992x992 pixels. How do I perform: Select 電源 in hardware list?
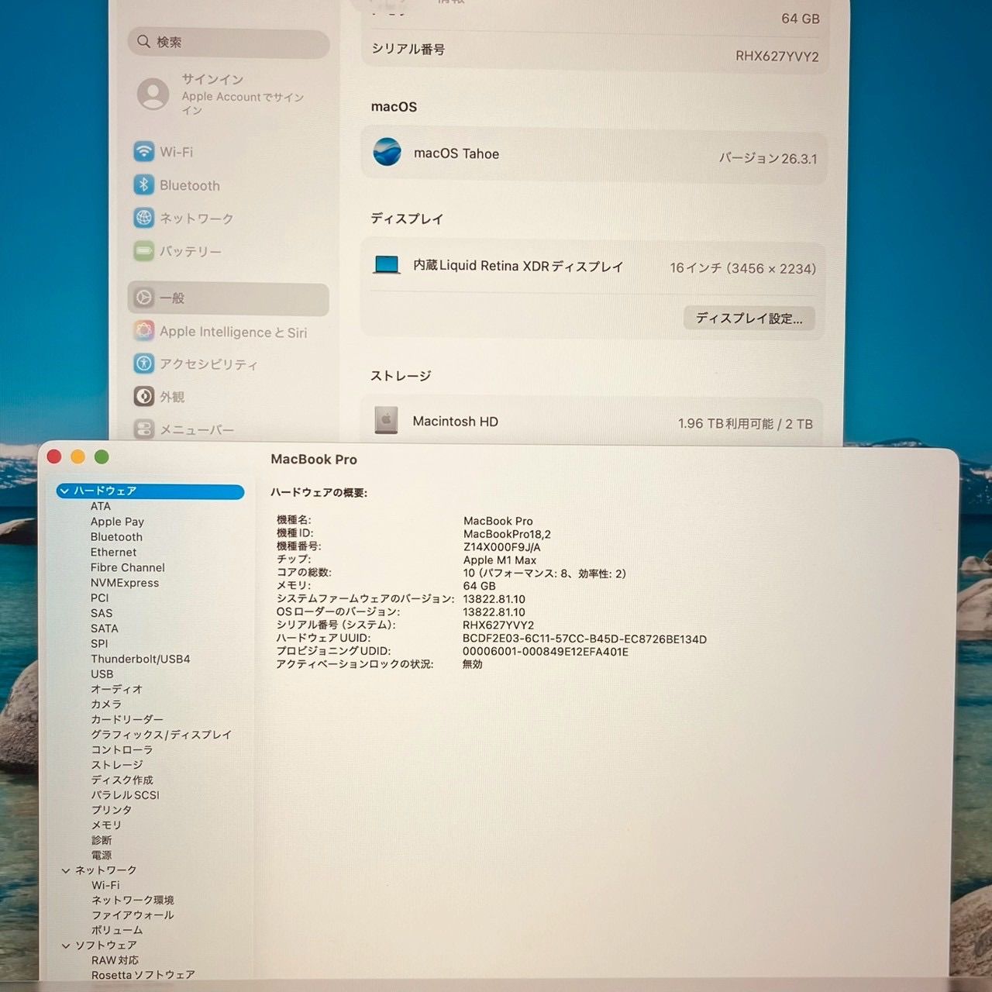[102, 856]
